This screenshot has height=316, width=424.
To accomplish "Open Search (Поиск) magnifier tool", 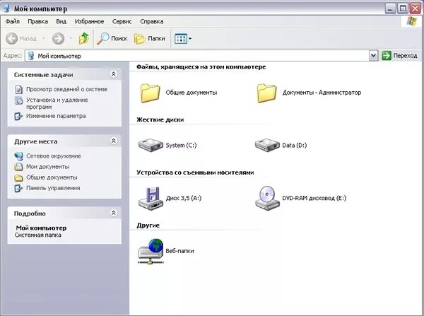I will tap(112, 39).
